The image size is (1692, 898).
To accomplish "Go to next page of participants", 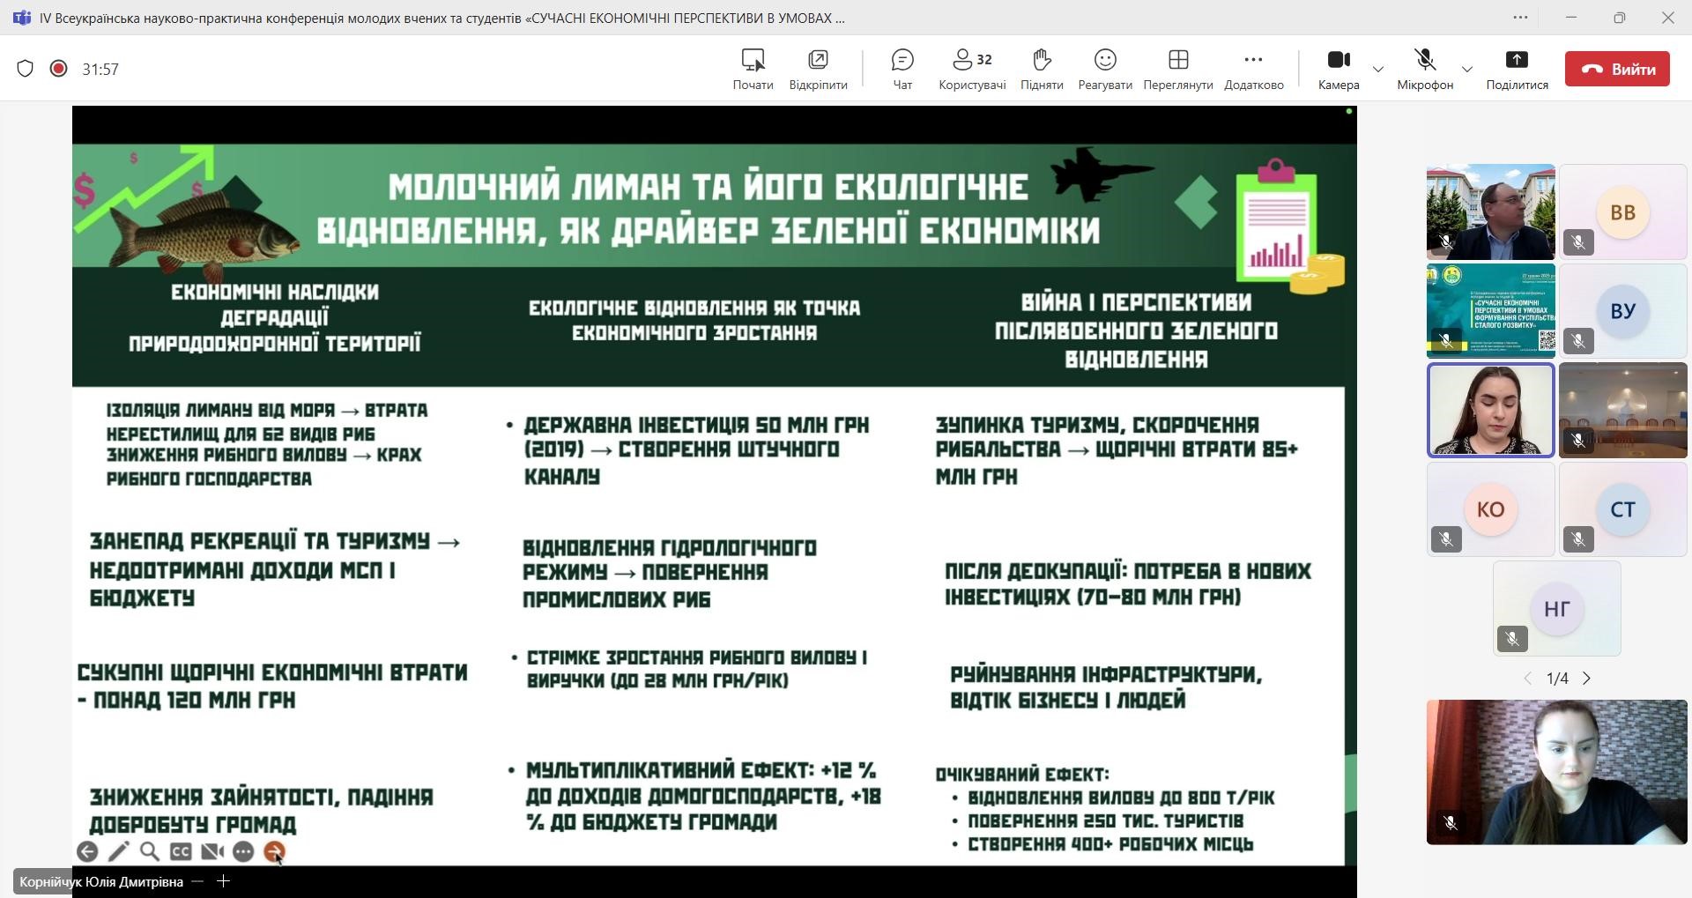I will point(1587,679).
